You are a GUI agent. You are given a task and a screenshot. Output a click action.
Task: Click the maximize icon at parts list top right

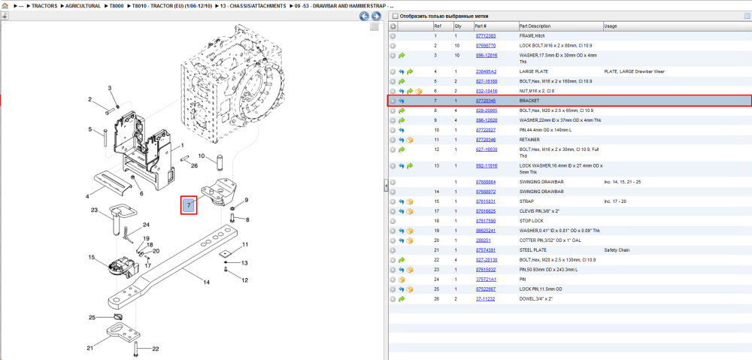[746, 17]
